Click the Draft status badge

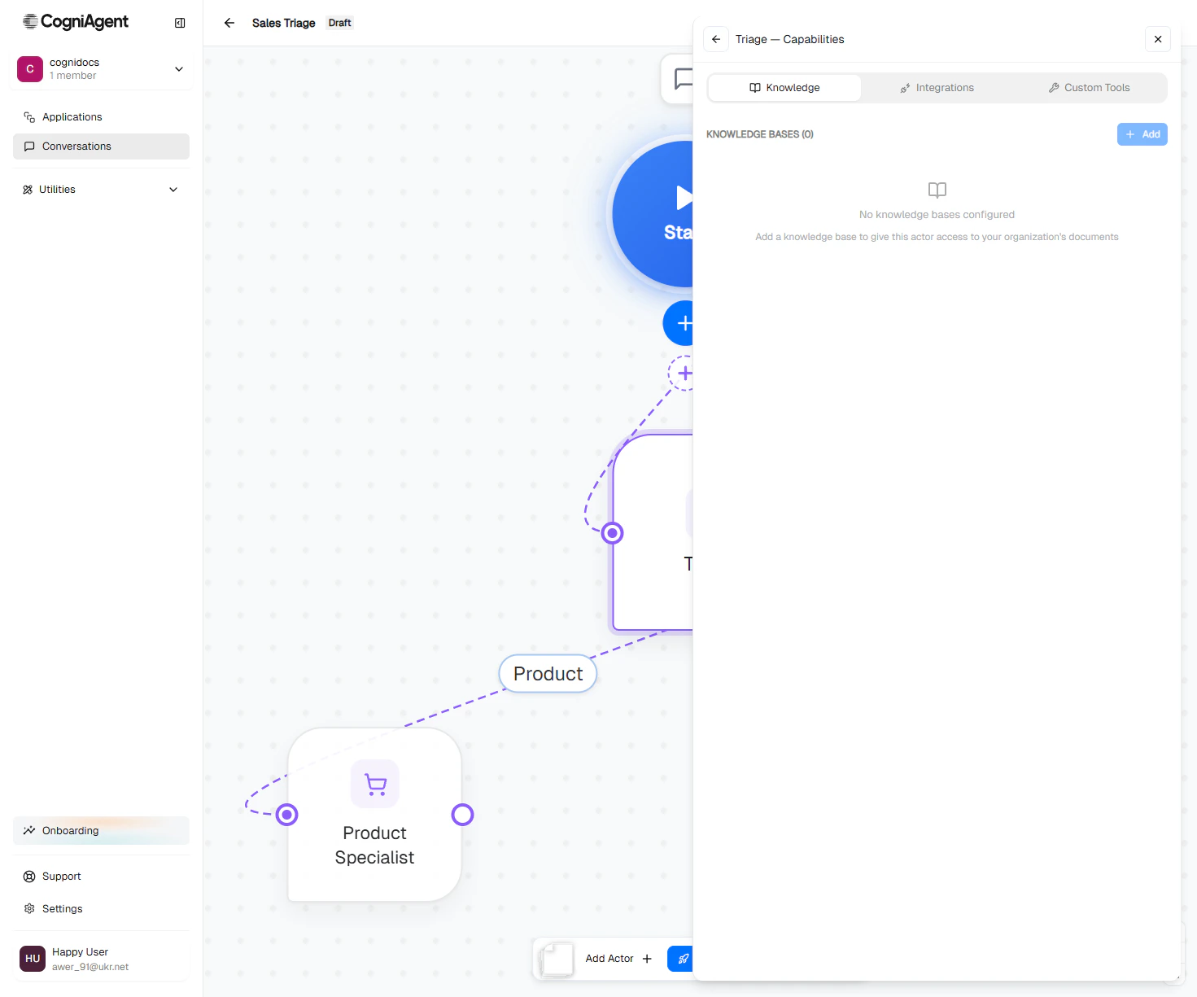pyautogui.click(x=340, y=23)
